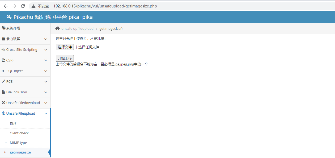Expand the 暴力破解 chevron
This screenshot has width=335, height=158.
(46, 39)
